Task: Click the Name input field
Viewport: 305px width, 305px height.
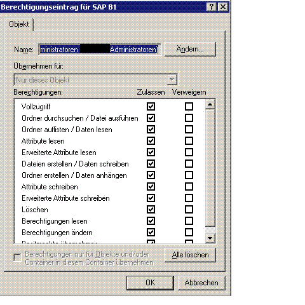Action: tap(100, 50)
